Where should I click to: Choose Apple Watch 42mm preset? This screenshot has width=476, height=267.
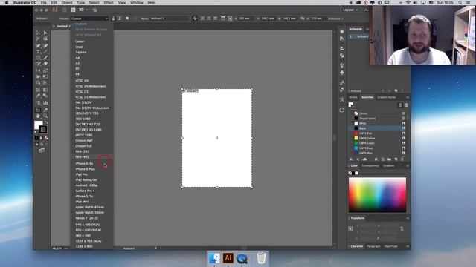89,208
